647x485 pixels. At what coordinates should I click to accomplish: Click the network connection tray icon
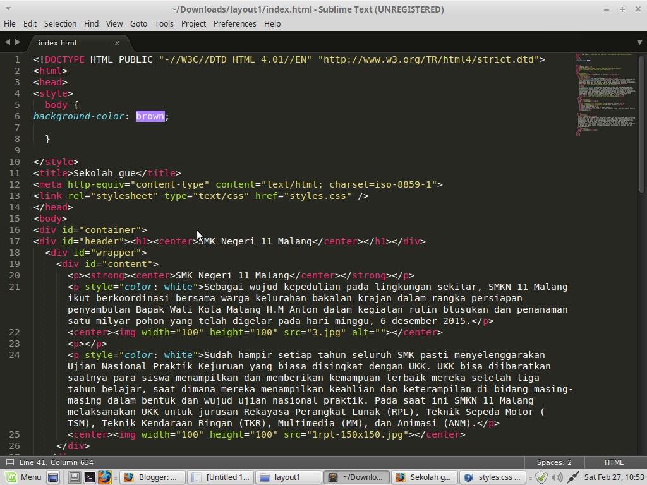[572, 477]
